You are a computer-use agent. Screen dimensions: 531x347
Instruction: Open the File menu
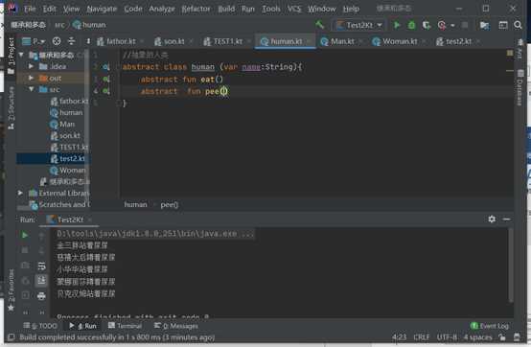(30, 9)
